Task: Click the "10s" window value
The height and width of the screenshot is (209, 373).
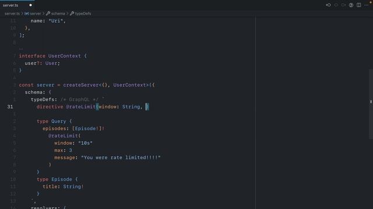Action: (85, 143)
